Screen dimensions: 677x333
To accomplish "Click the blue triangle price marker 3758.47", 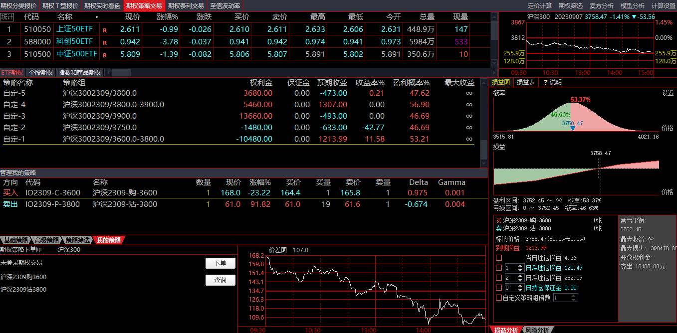I will [x=572, y=129].
